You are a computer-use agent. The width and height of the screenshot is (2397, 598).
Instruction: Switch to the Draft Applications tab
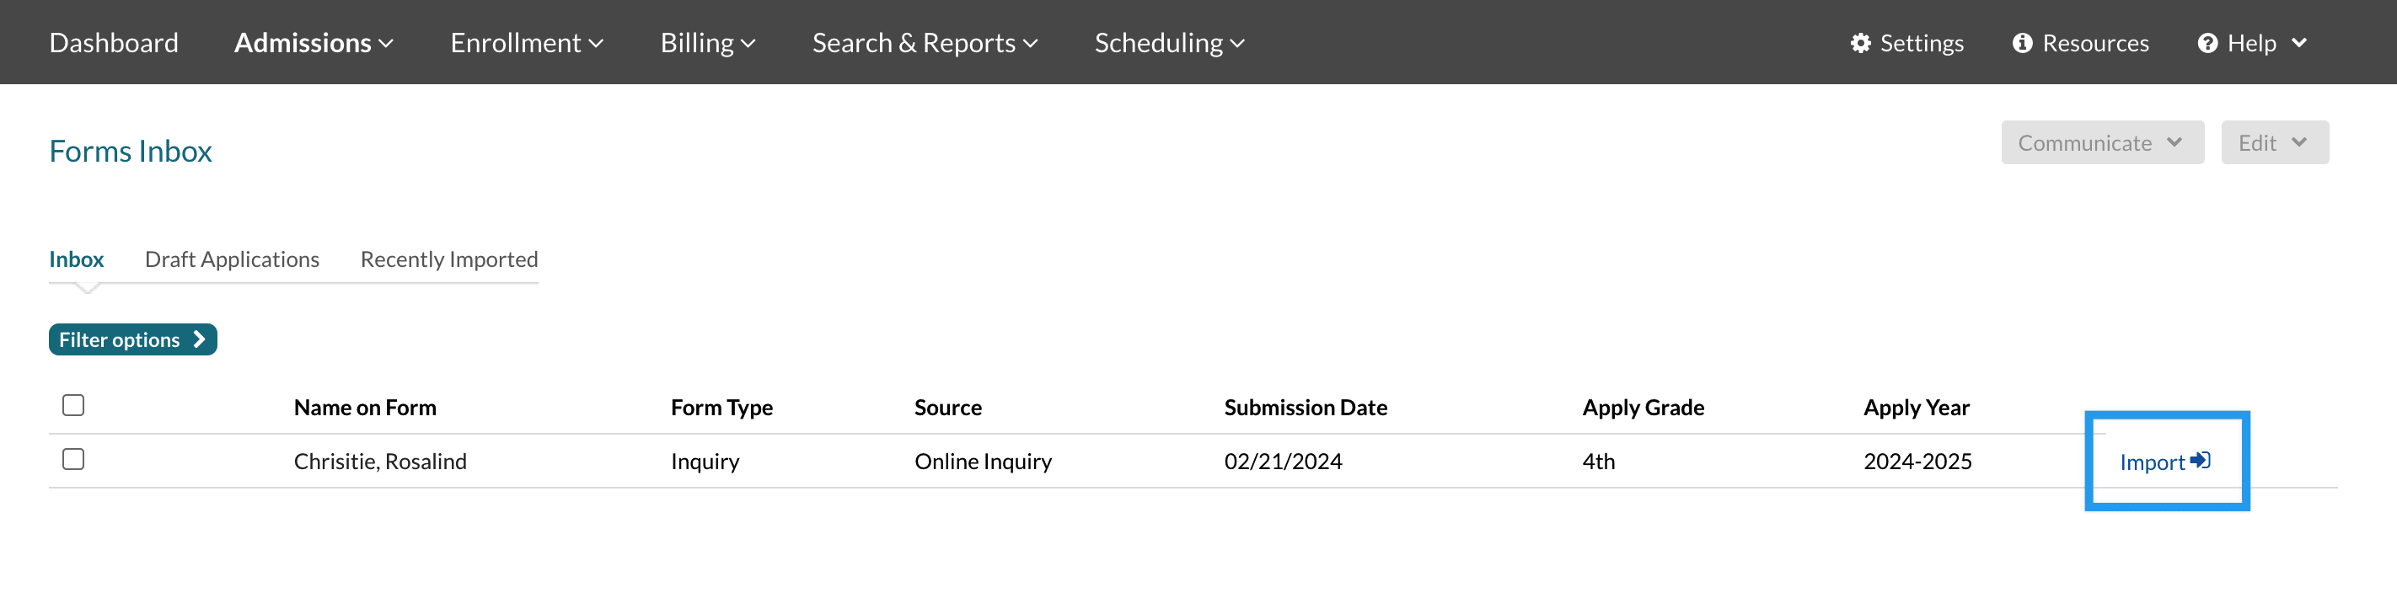click(232, 259)
